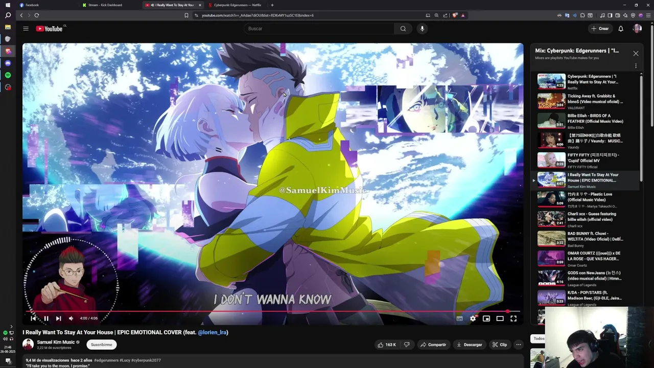654x368 pixels.
Task: Open the YouTube hamburger guide menu
Action: click(x=26, y=29)
